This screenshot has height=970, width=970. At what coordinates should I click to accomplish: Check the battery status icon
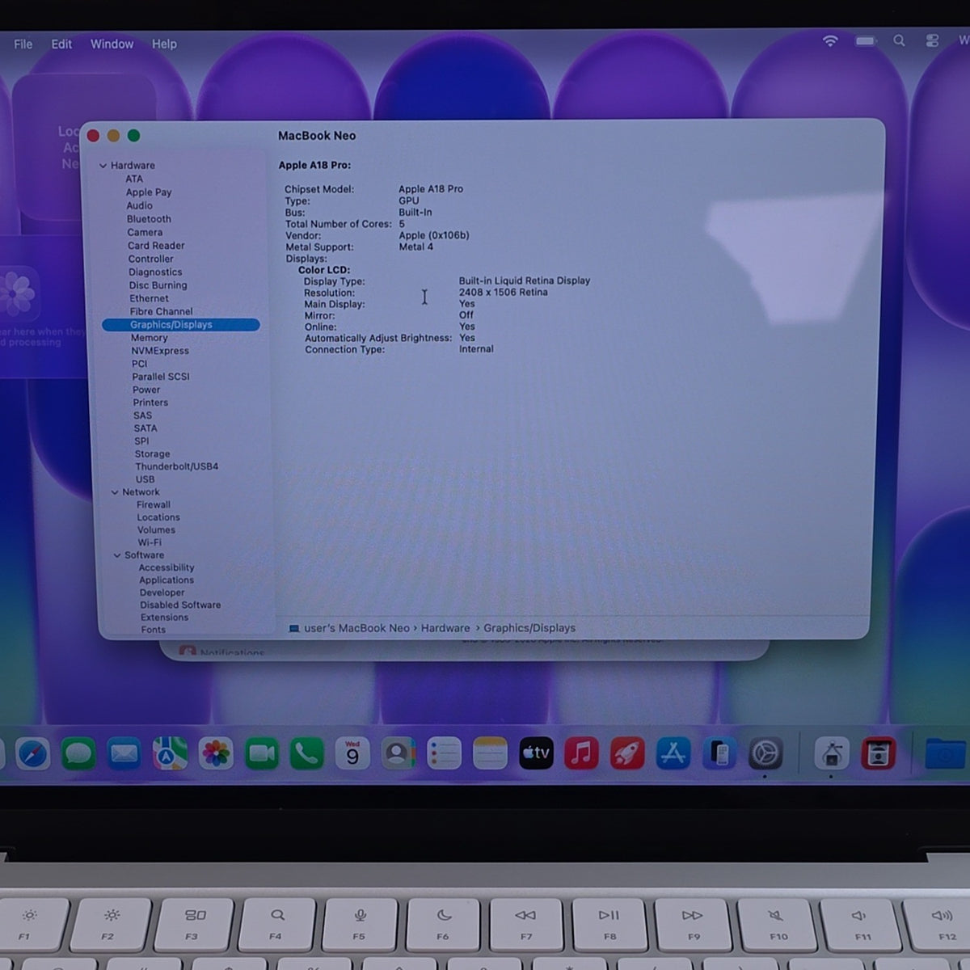pyautogui.click(x=866, y=40)
